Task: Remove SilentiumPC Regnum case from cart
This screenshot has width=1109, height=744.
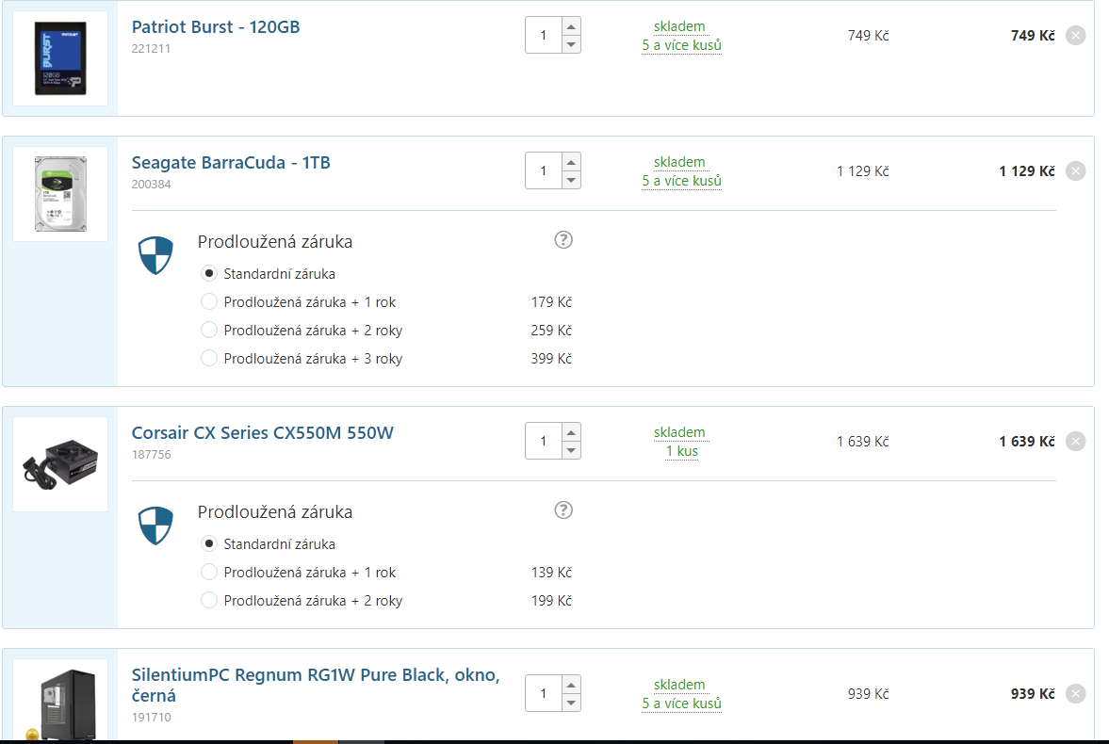Action: [x=1075, y=694]
